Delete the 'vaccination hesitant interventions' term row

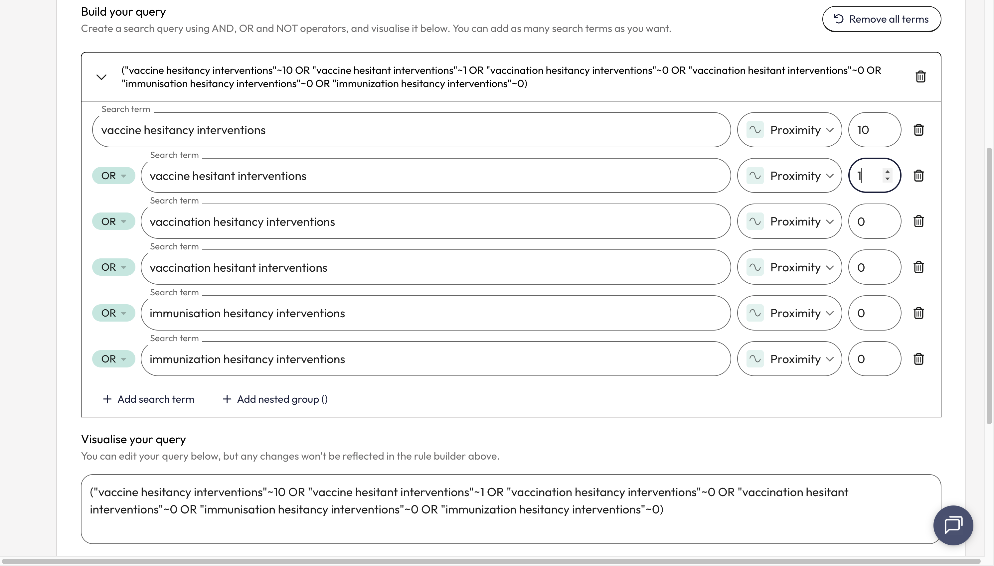pyautogui.click(x=918, y=267)
